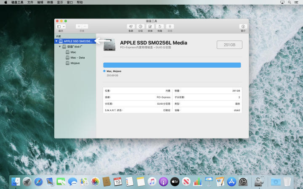This screenshot has width=303, height=189.
Task: Click the 固态 type value
Action: pyautogui.click(x=237, y=104)
